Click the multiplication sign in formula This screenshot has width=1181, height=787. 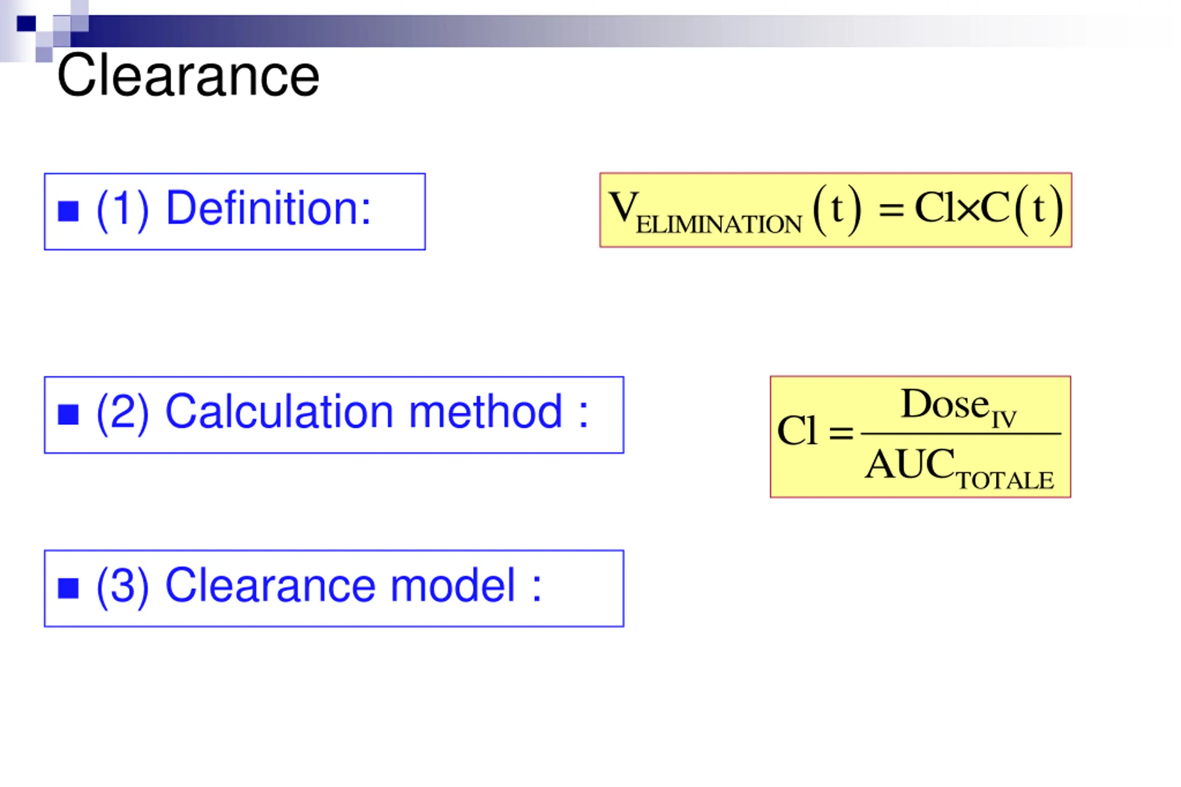click(969, 210)
